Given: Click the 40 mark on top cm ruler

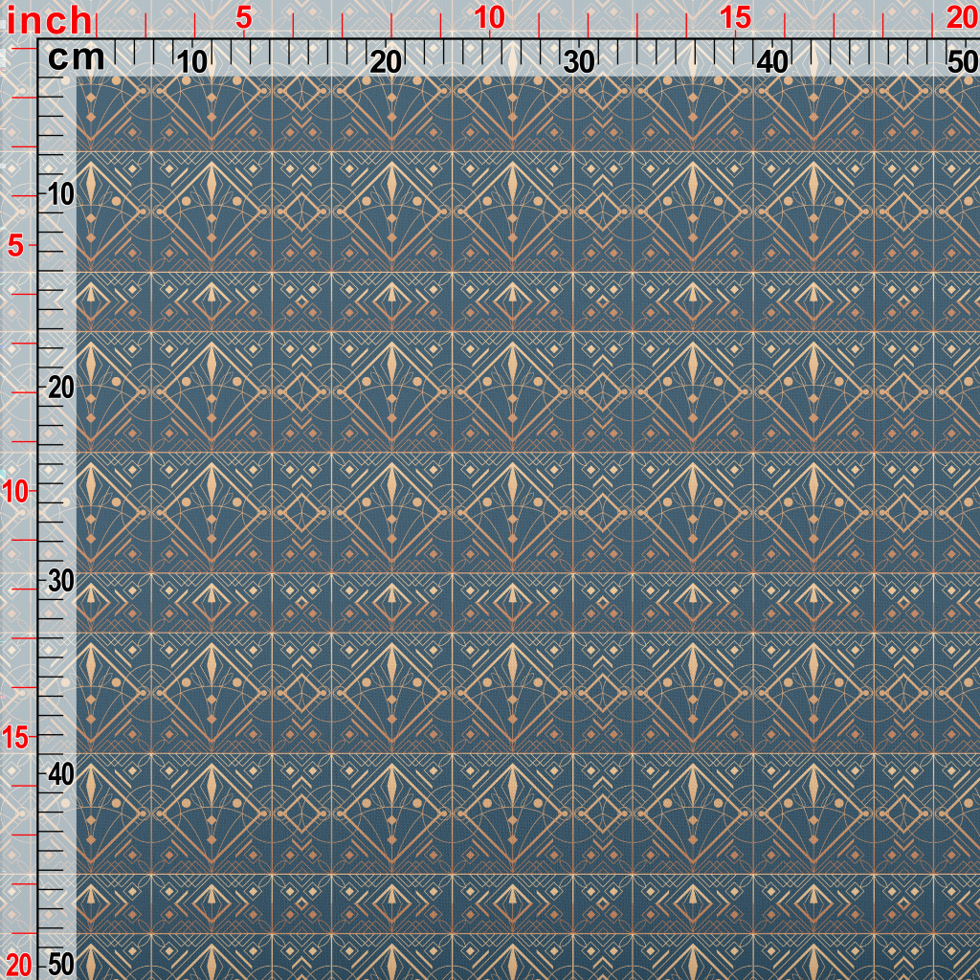Looking at the screenshot, I should 772,62.
